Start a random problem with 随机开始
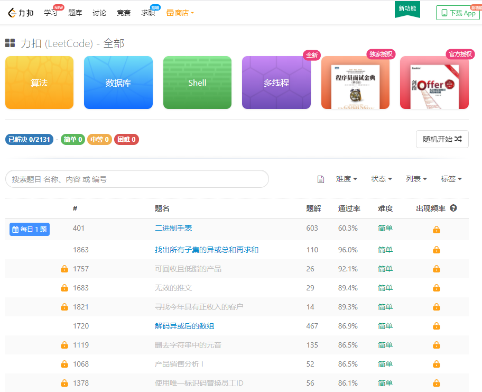Image resolution: width=482 pixels, height=392 pixels. [x=442, y=139]
